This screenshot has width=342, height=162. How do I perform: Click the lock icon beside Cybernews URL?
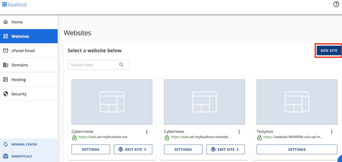point(167,137)
